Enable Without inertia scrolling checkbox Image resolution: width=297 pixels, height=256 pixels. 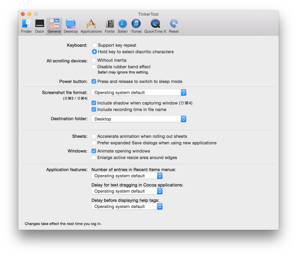coord(94,60)
